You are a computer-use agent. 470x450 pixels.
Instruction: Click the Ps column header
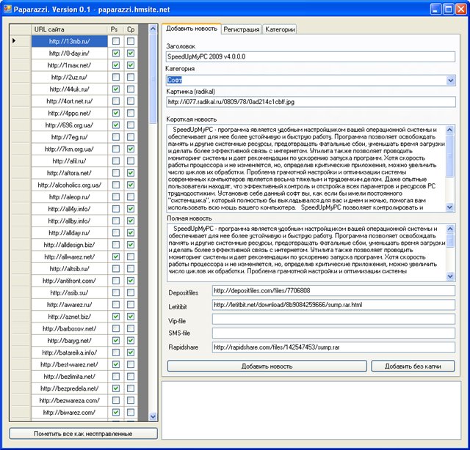pos(115,29)
